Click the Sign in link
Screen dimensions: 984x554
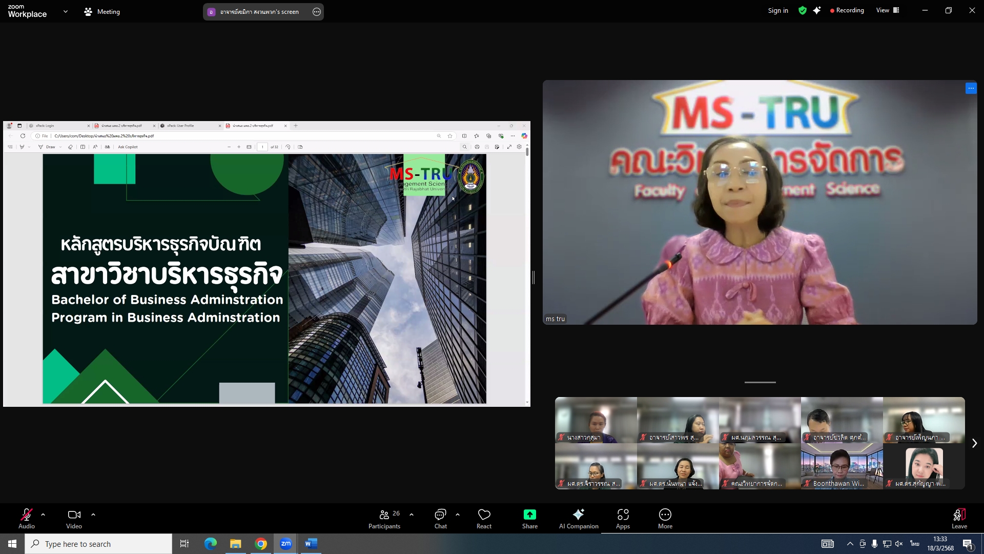(x=777, y=10)
